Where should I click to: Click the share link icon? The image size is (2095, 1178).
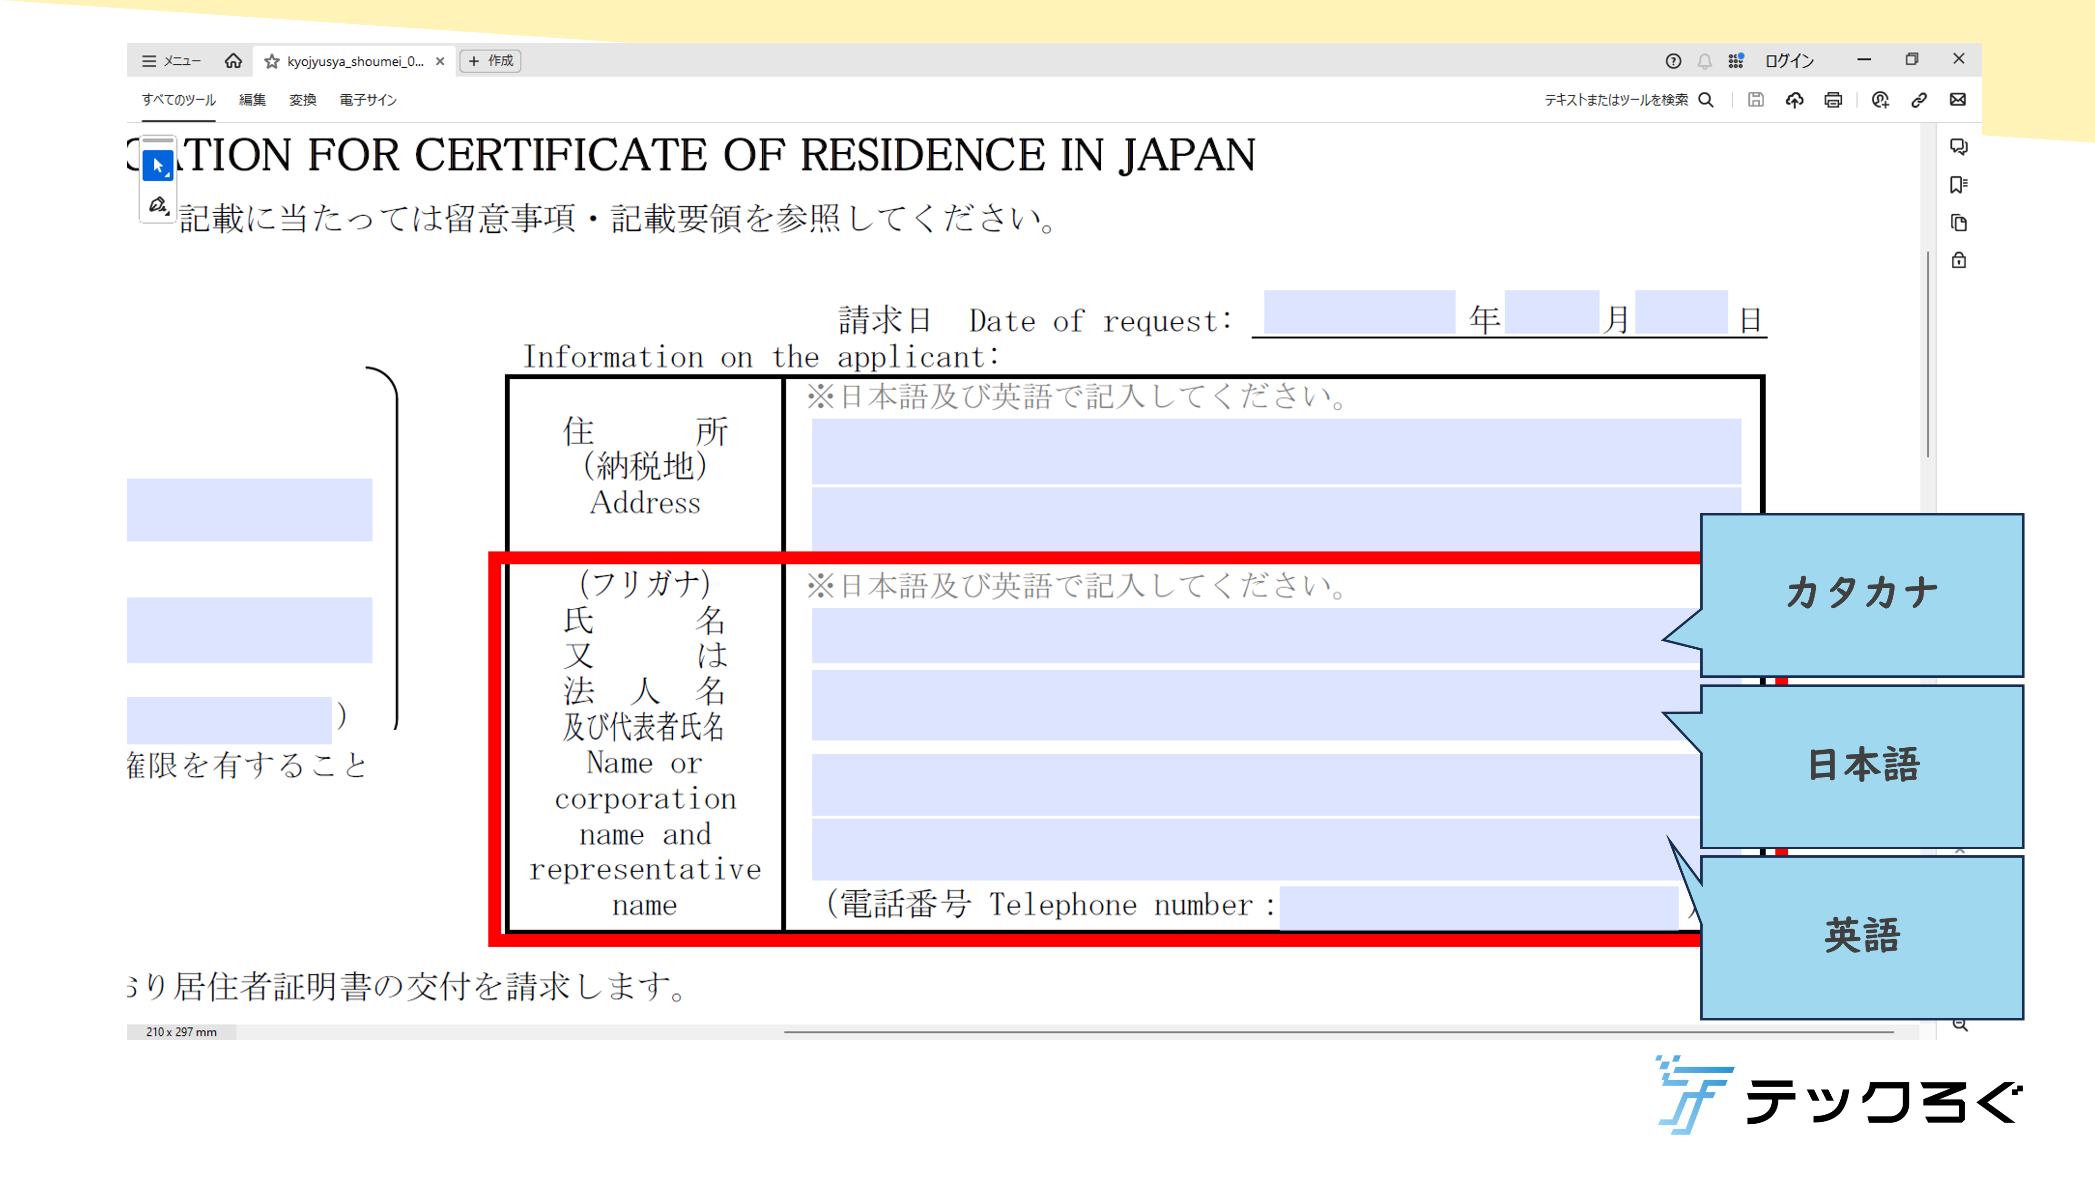point(1918,100)
